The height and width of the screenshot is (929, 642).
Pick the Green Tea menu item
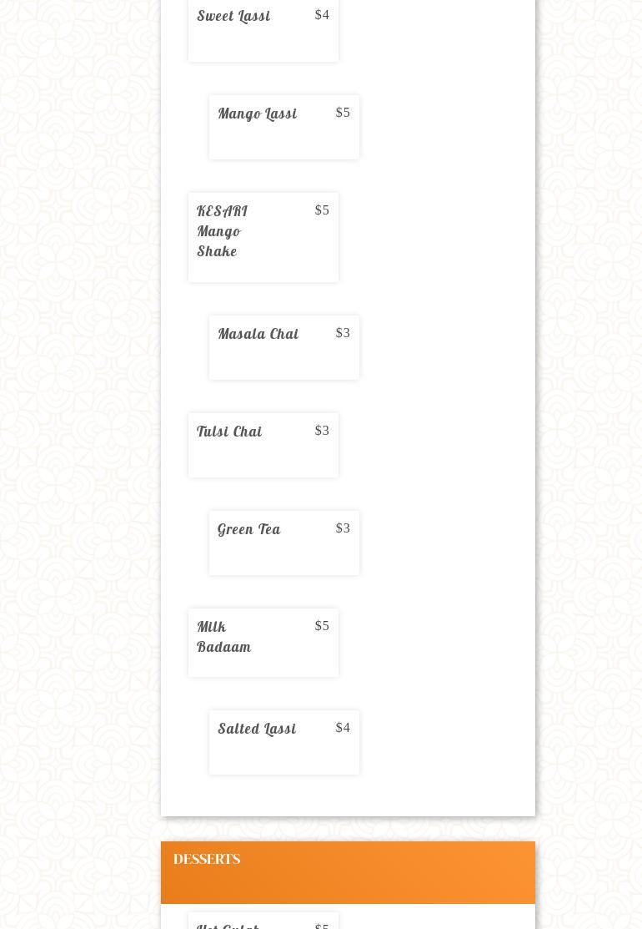click(248, 530)
